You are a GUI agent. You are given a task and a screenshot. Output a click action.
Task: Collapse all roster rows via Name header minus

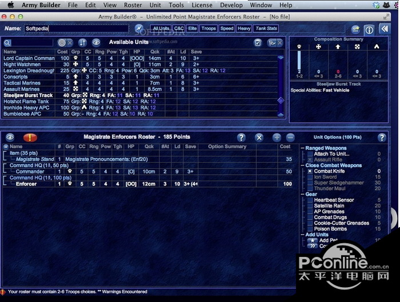coord(6,147)
